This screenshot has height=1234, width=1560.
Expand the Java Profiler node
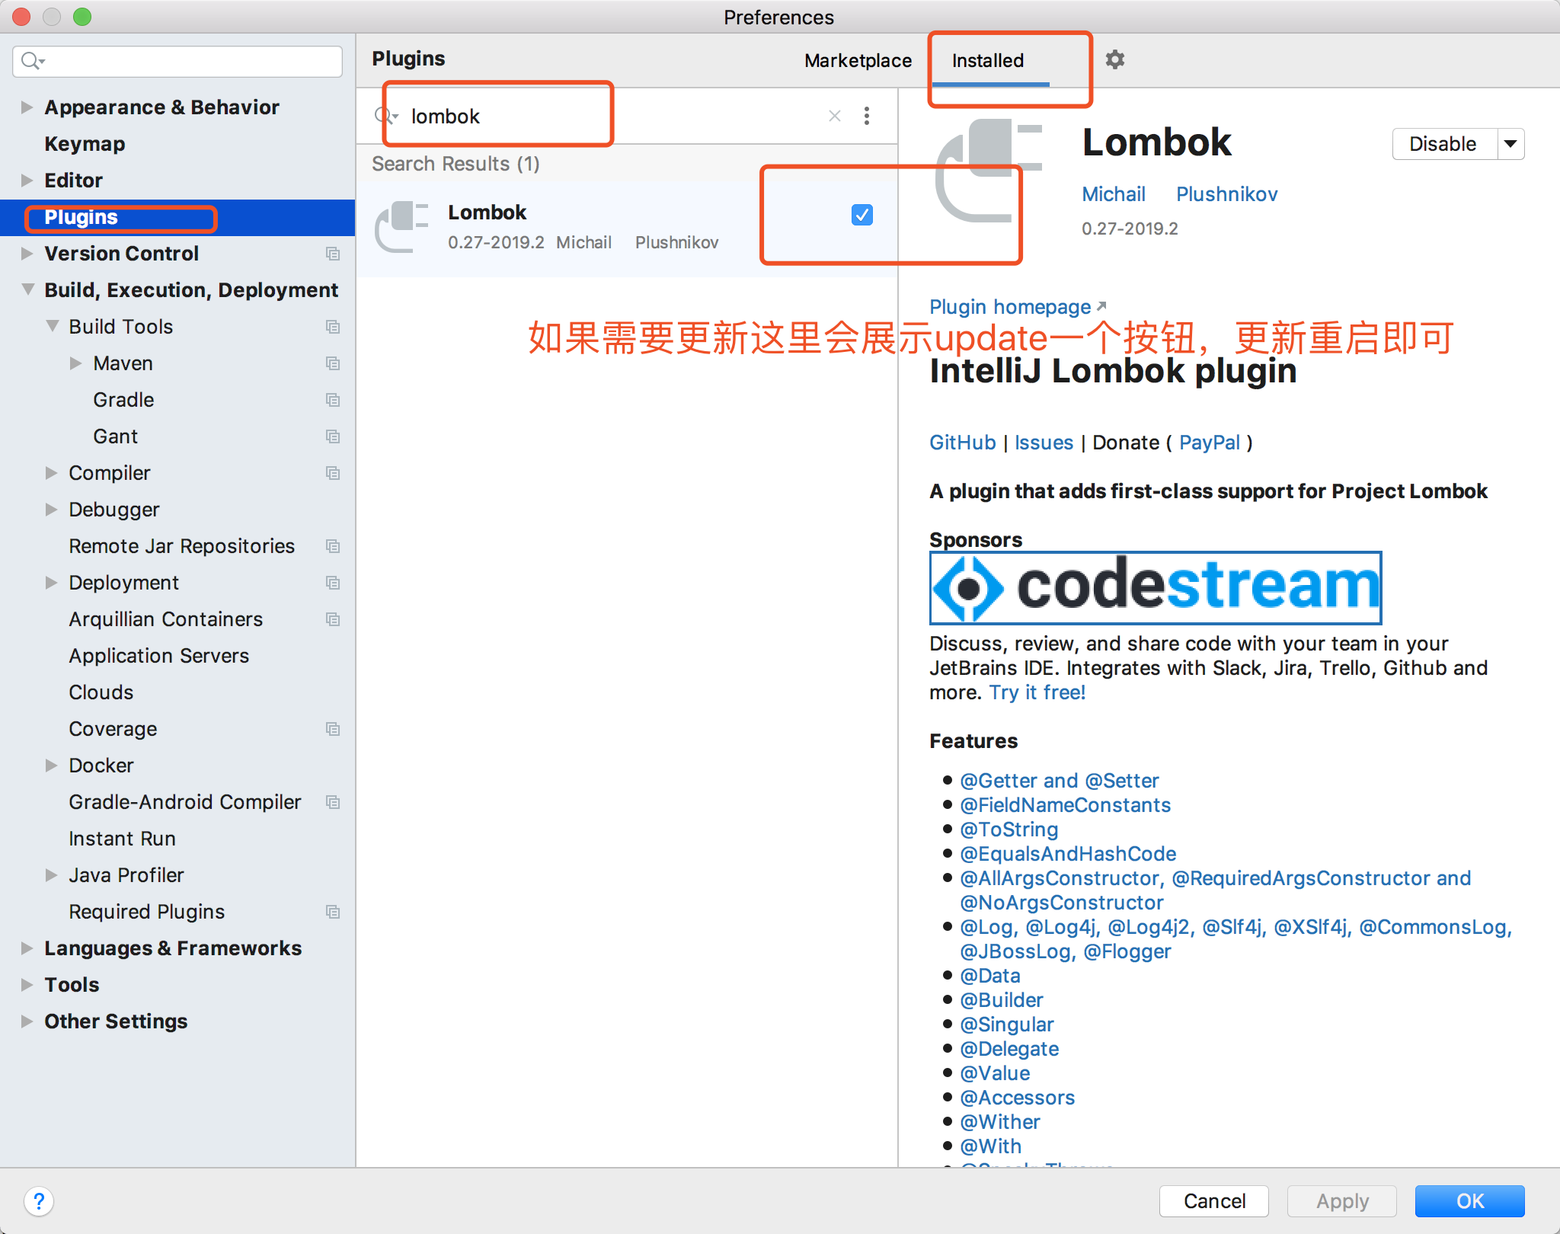[51, 875]
